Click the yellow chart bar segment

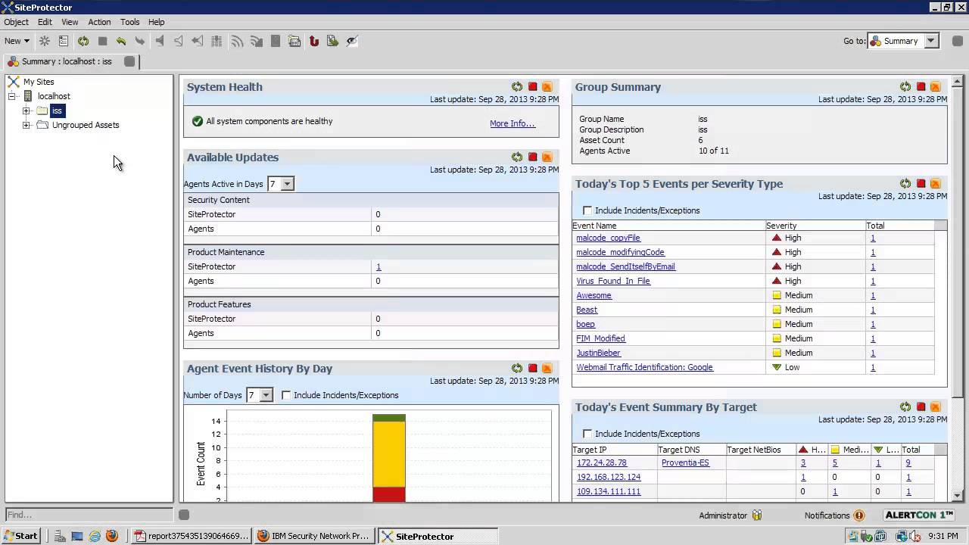point(389,454)
